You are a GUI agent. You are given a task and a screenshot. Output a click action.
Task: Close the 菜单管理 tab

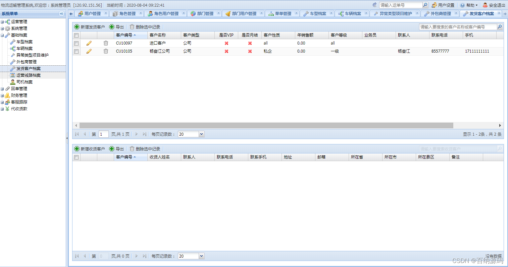point(296,13)
